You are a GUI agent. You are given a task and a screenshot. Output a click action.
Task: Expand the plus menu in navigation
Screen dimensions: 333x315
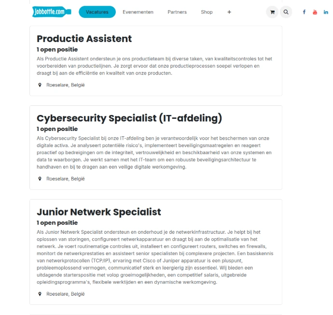229,12
